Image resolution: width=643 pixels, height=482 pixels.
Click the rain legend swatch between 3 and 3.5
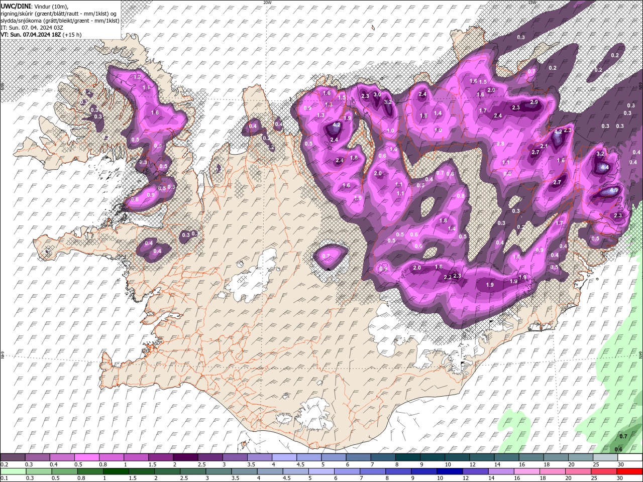pos(219,471)
